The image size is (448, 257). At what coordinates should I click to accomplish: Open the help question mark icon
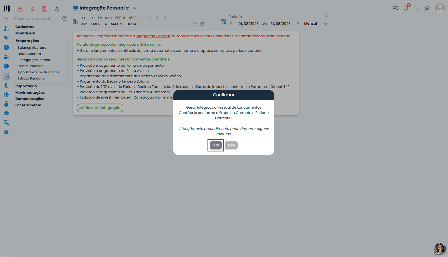pyautogui.click(x=65, y=18)
